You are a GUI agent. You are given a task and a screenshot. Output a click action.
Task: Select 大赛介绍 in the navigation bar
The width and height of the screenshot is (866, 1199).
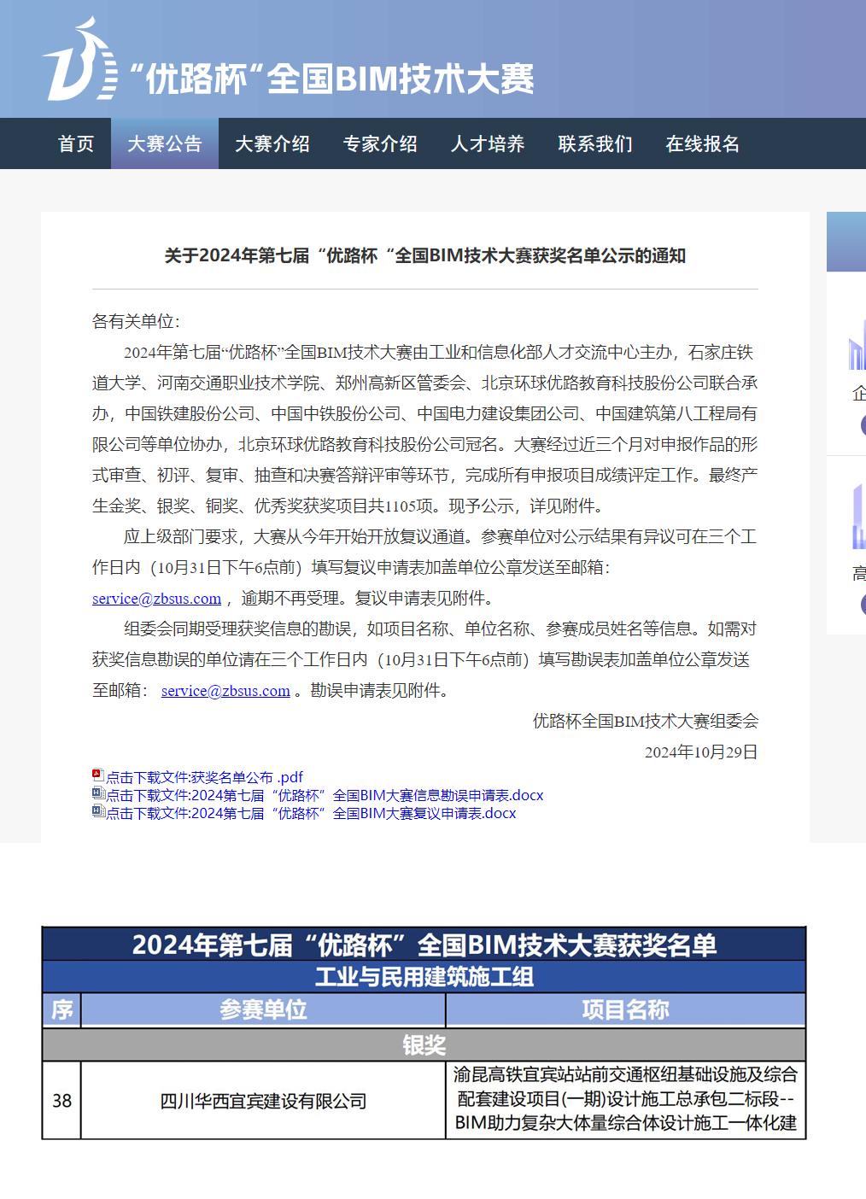click(272, 143)
